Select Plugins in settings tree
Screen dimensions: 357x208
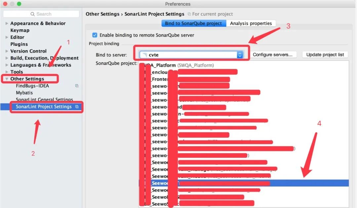[19, 44]
